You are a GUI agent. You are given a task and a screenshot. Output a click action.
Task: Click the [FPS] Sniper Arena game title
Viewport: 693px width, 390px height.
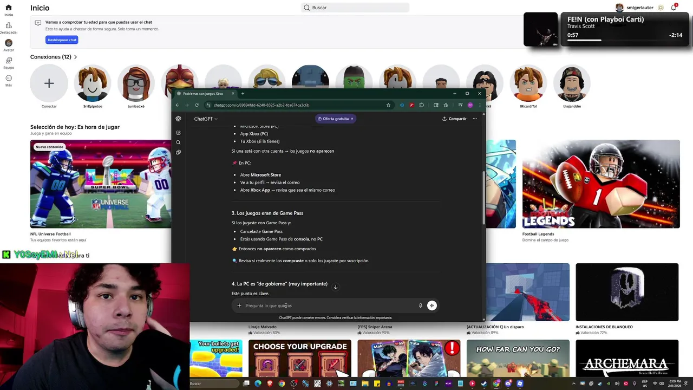click(x=375, y=327)
